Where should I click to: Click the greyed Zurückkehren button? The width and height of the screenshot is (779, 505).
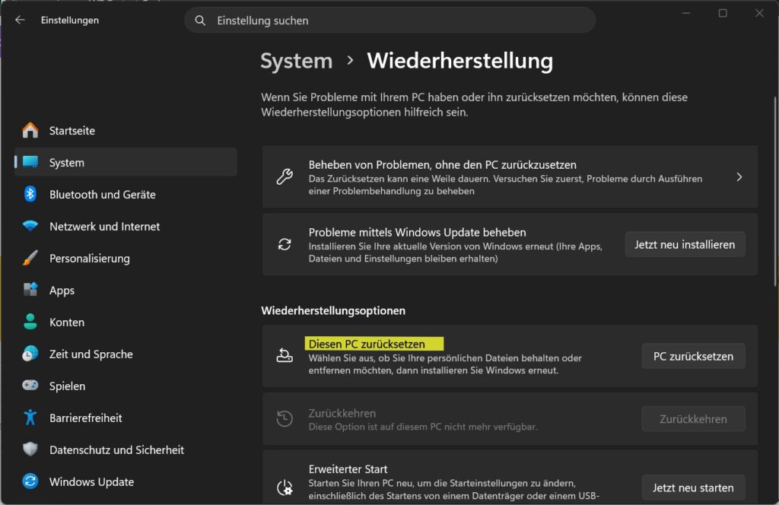point(693,418)
